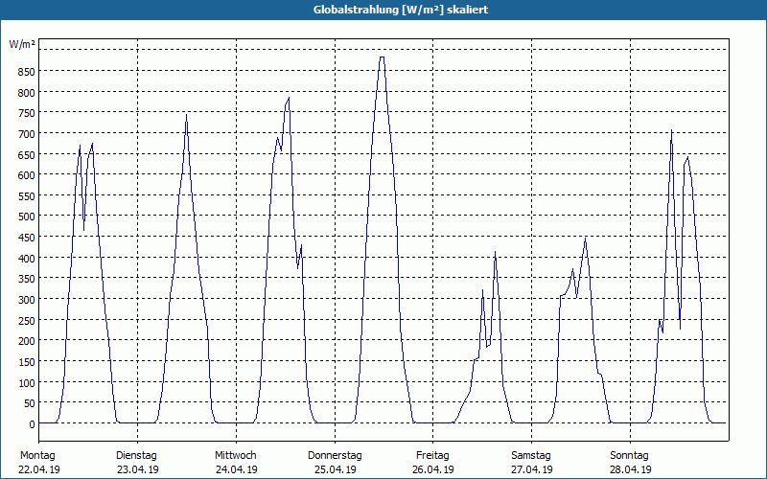
Task: Click Sunday's tallest spike near 710
Action: point(672,130)
